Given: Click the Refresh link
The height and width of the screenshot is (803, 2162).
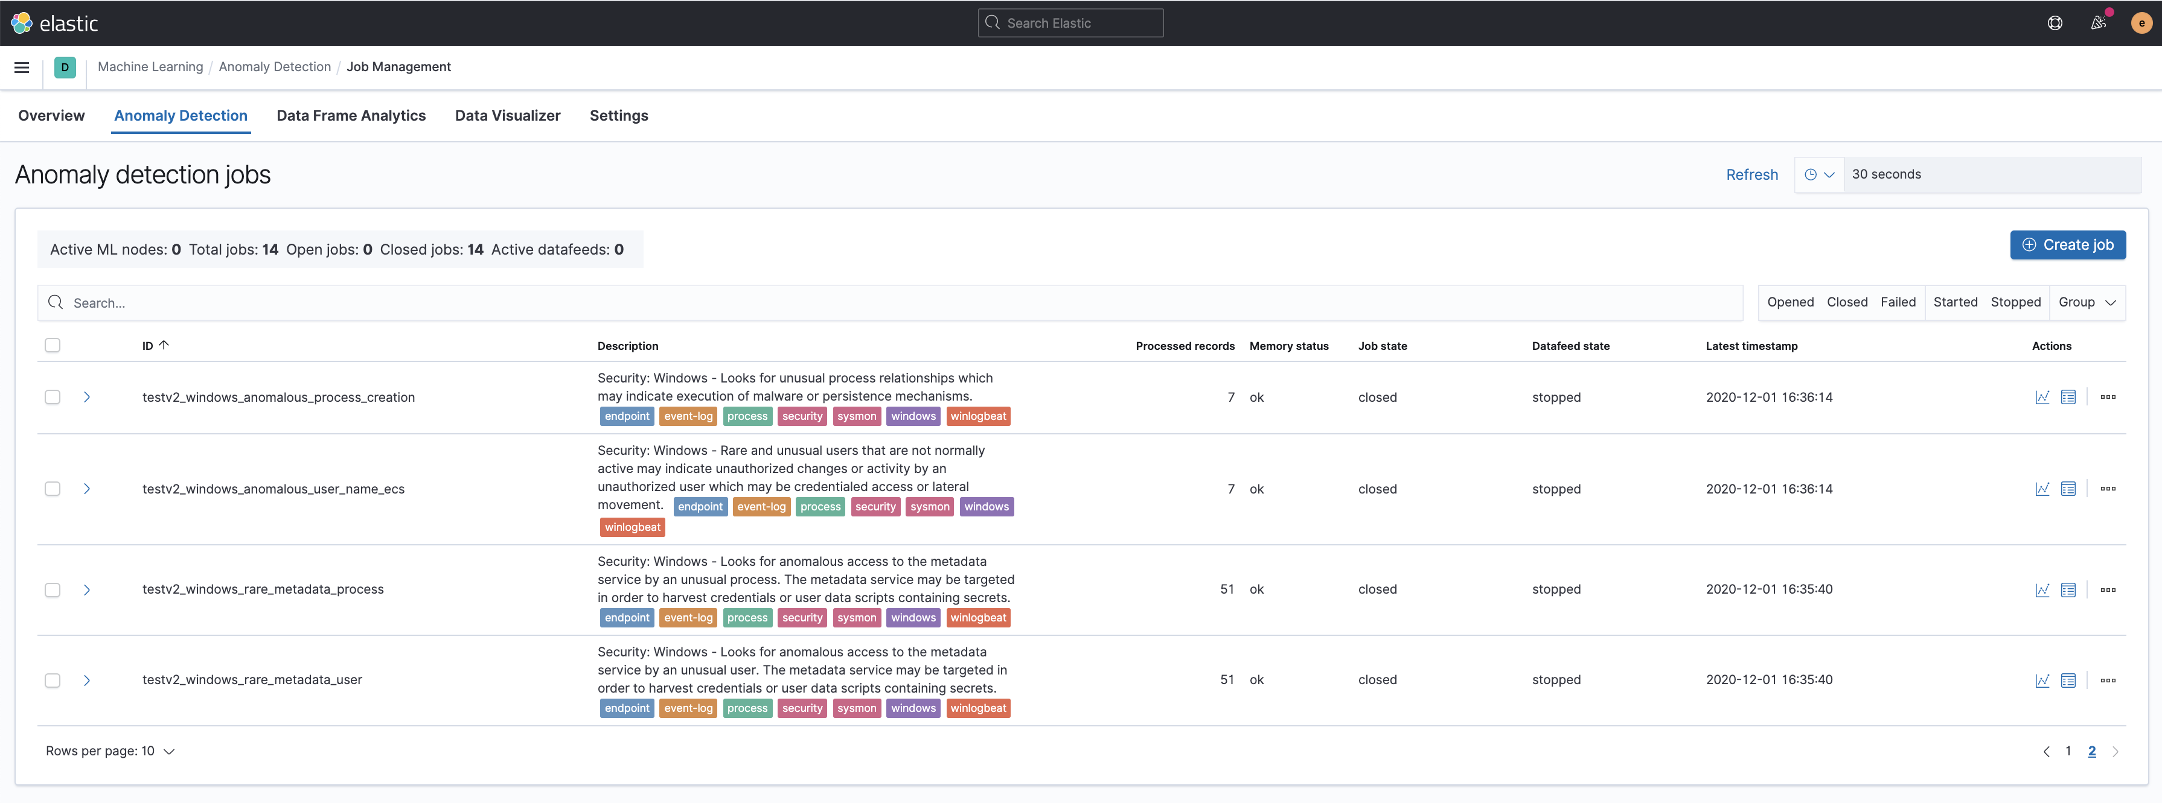Looking at the screenshot, I should (x=1751, y=174).
